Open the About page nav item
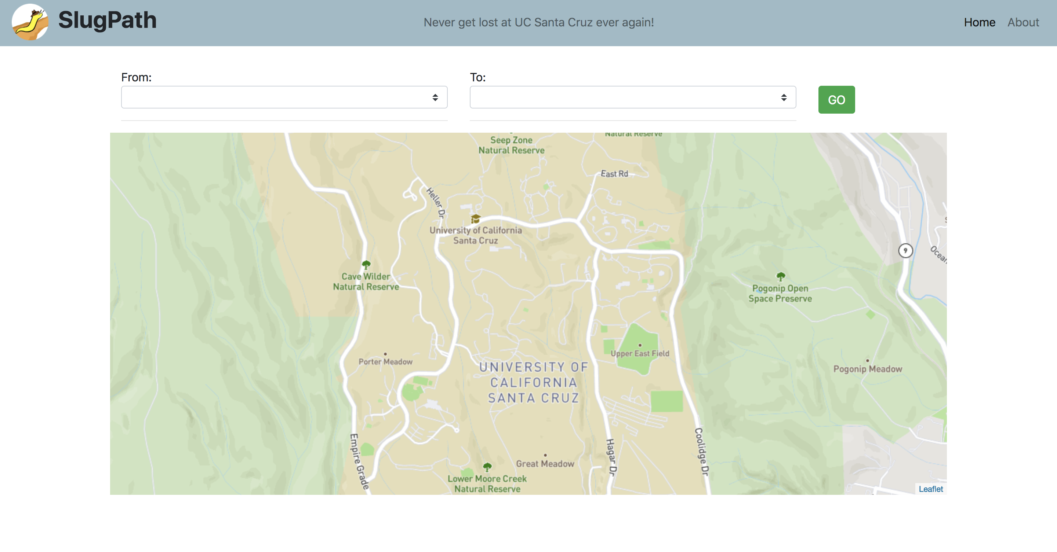Viewport: 1057px width, 552px height. pos(1023,22)
